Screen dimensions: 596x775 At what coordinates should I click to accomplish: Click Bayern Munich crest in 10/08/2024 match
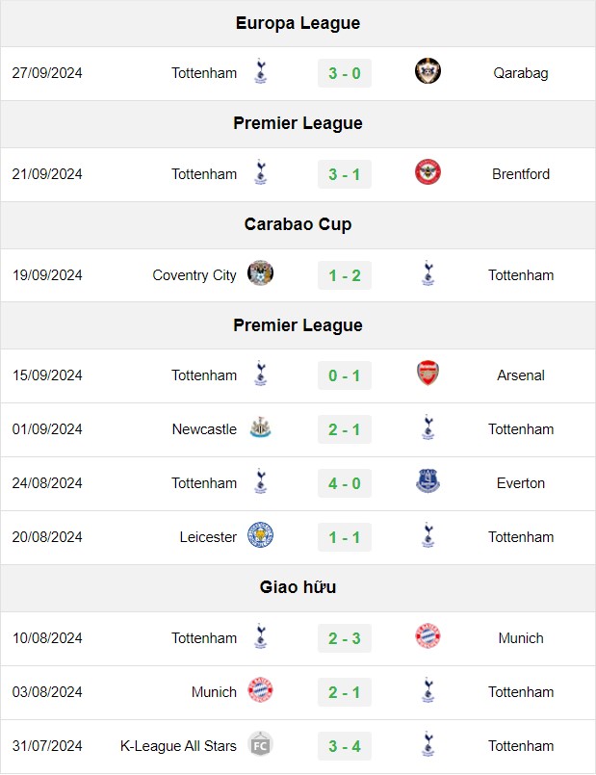coord(428,636)
